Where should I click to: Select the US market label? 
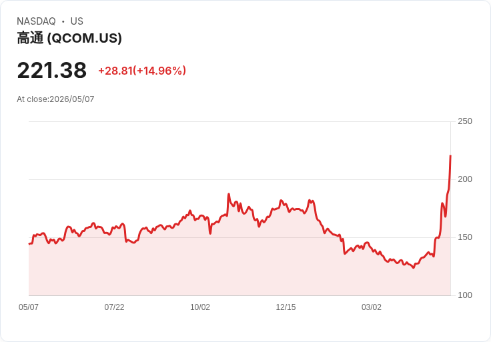[77, 21]
